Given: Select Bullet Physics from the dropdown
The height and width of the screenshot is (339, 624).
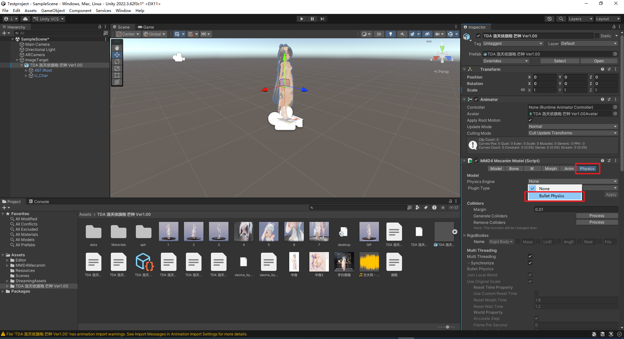Looking at the screenshot, I should click(554, 196).
